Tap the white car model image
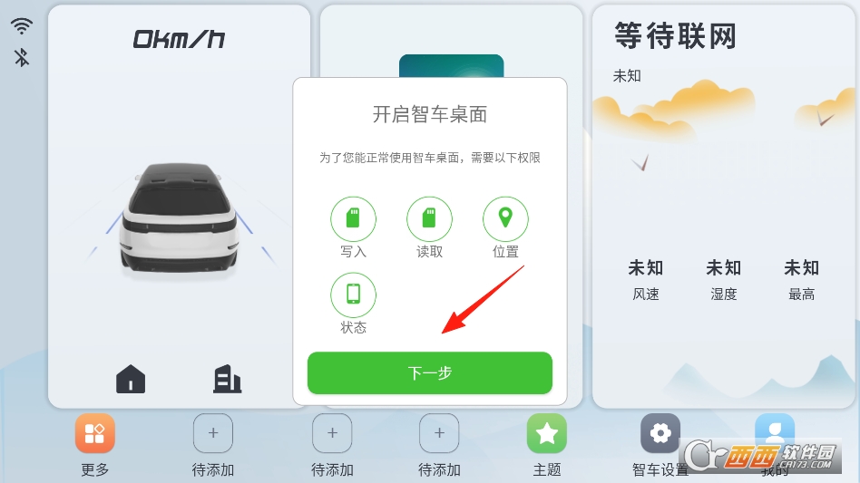The width and height of the screenshot is (860, 483). [x=179, y=218]
